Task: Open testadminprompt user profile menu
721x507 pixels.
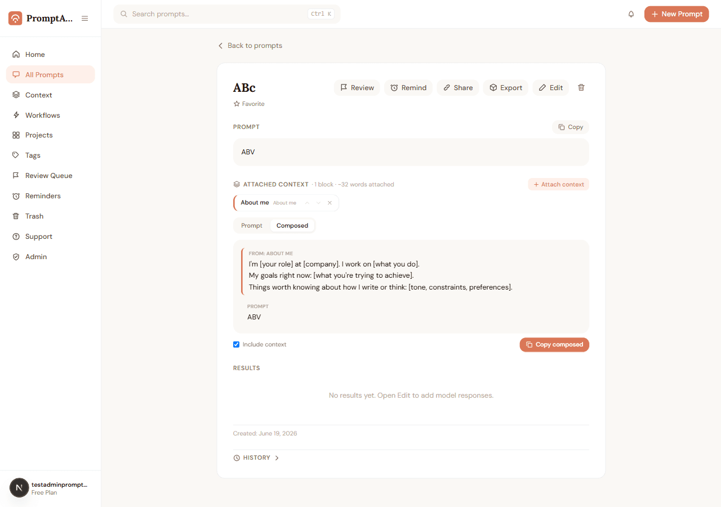Action: pyautogui.click(x=51, y=488)
